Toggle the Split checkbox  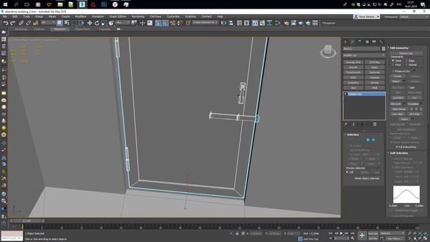click(x=408, y=87)
